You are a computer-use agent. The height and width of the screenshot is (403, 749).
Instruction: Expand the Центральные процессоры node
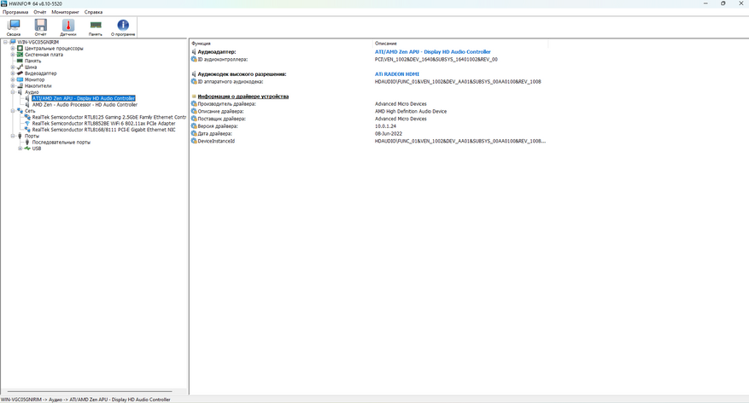click(13, 48)
